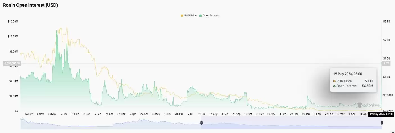Click the 19 Jan date label
The height and width of the screenshot is (133, 395).
pyautogui.click(x=87, y=114)
